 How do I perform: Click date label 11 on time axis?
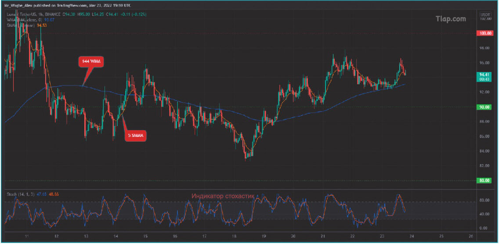(x=27, y=237)
